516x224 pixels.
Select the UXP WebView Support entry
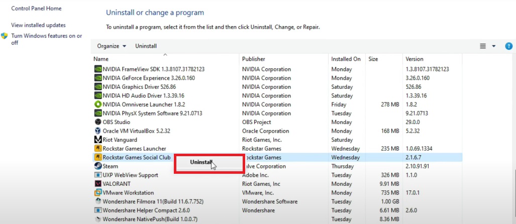130,175
